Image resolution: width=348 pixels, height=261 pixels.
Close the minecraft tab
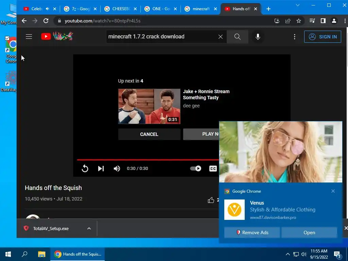[215, 9]
